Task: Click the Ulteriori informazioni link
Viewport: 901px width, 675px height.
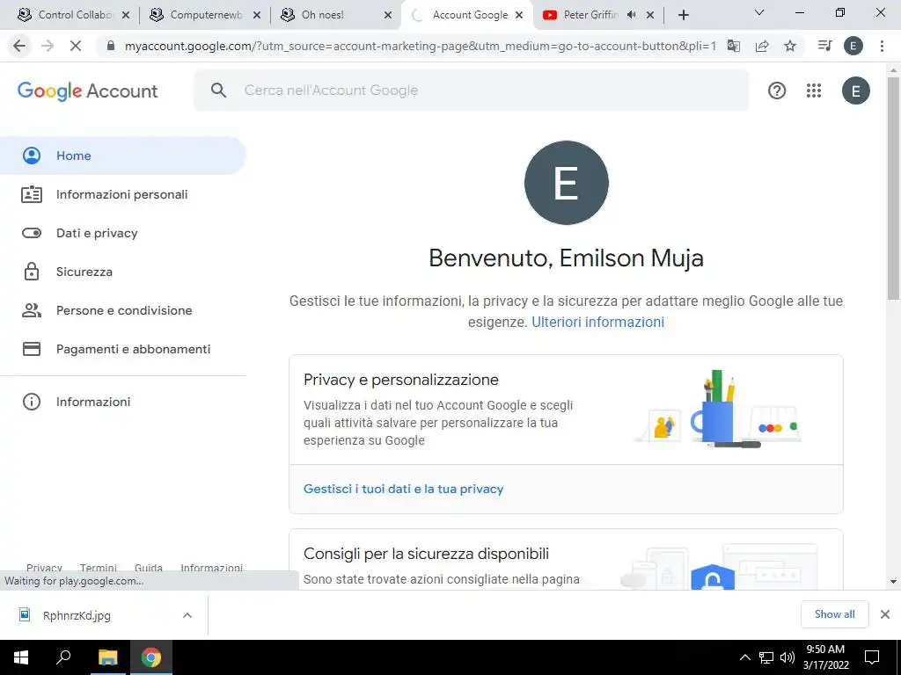Action: point(597,322)
